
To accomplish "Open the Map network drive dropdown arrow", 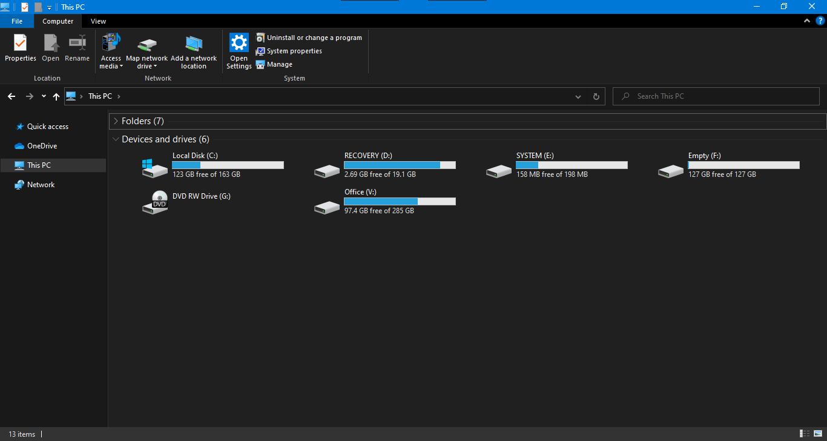I will [x=155, y=67].
